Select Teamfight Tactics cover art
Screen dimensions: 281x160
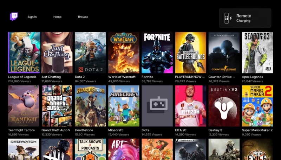[24, 106]
